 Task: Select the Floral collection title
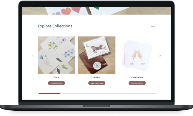coord(56,77)
